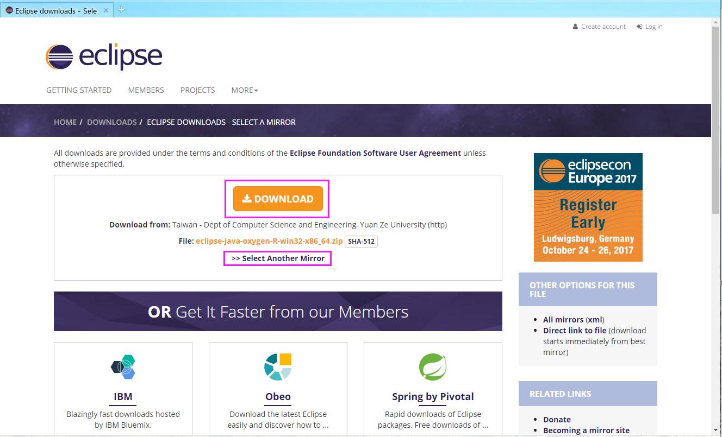Open the IBM member logo
Screen dimensions: 722x437
coord(123,367)
